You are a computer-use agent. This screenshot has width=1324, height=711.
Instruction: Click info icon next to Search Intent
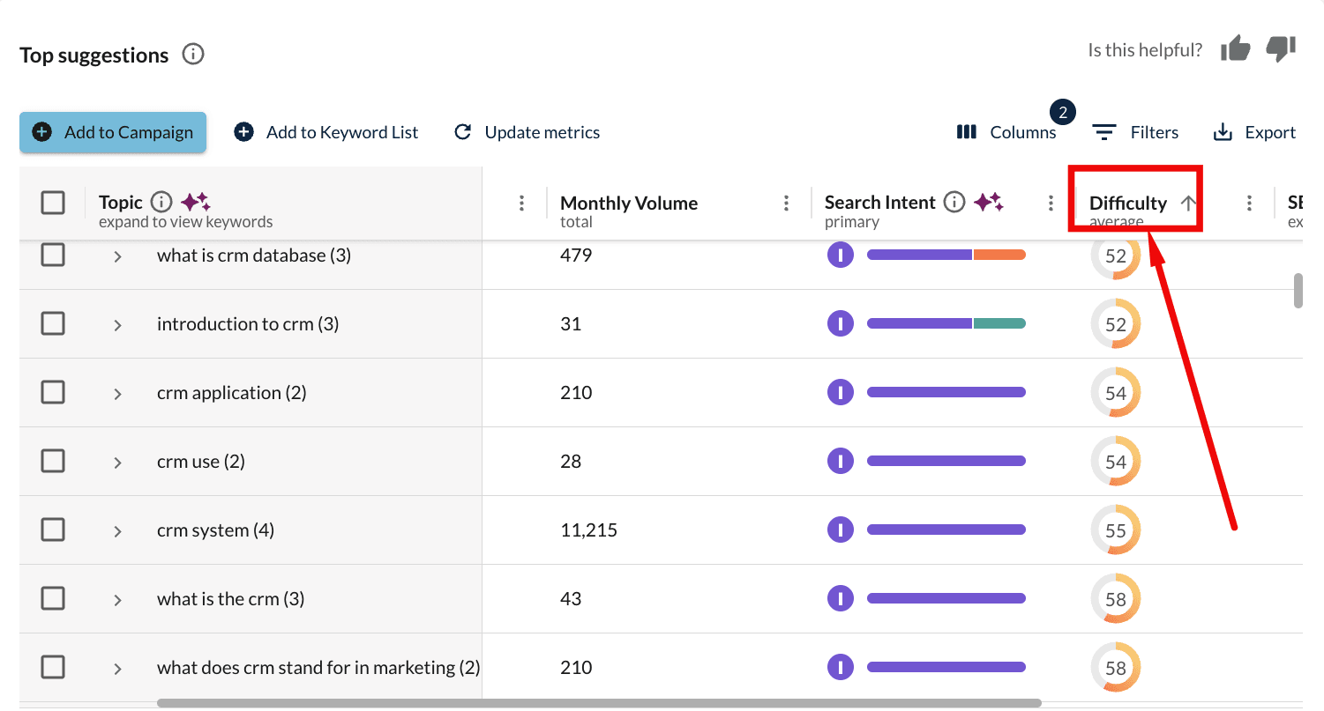[954, 202]
